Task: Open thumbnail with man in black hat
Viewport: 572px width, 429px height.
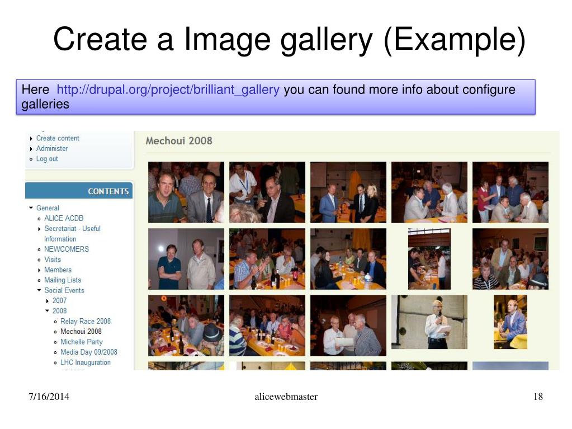Action: pyautogui.click(x=186, y=326)
